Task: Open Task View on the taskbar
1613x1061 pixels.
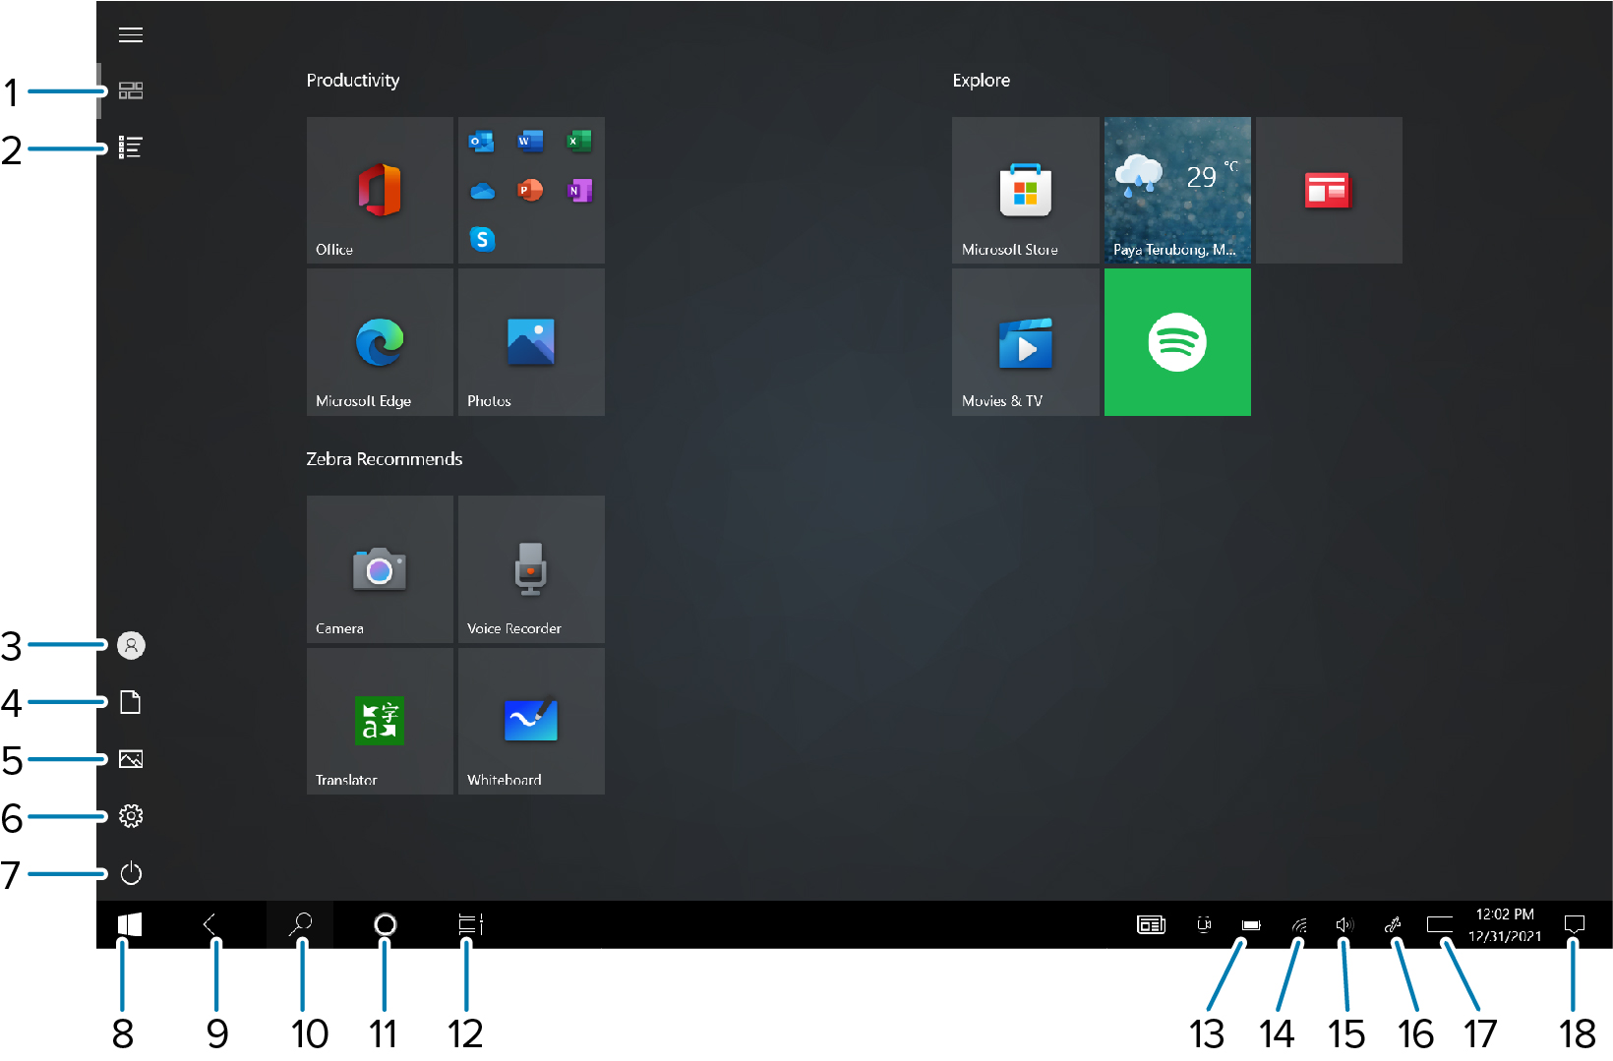Action: pyautogui.click(x=470, y=924)
